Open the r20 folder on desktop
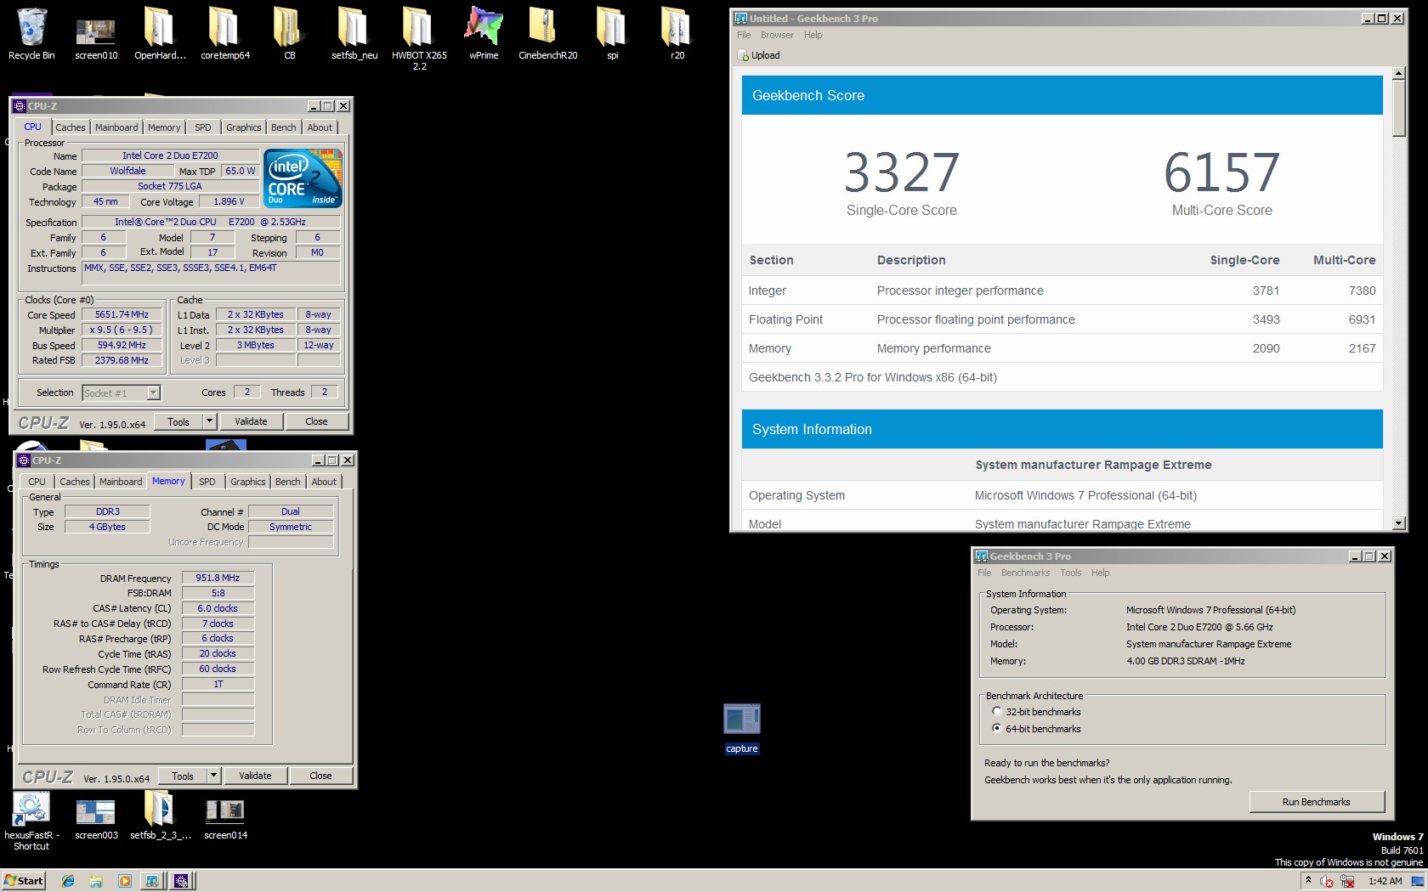This screenshot has height=892, width=1428. pyautogui.click(x=677, y=34)
